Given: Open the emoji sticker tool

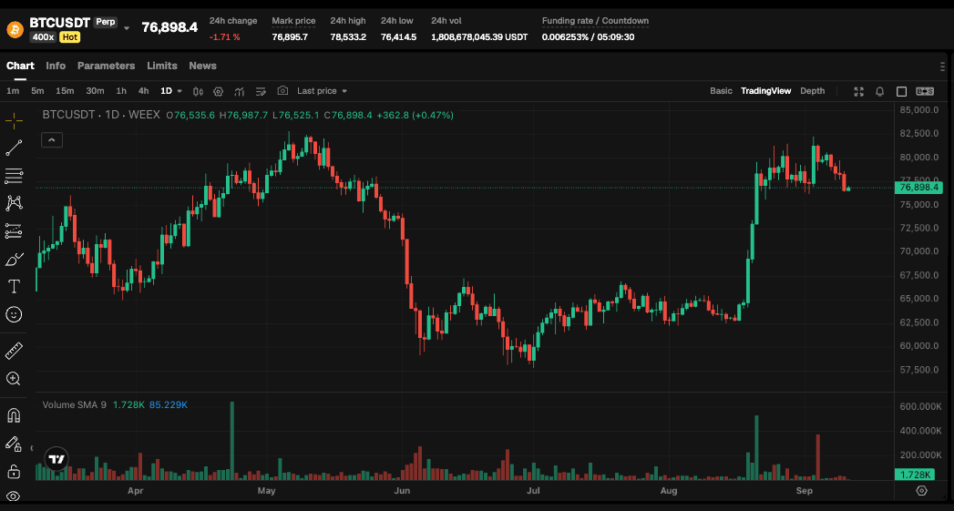Looking at the screenshot, I should click(x=14, y=314).
